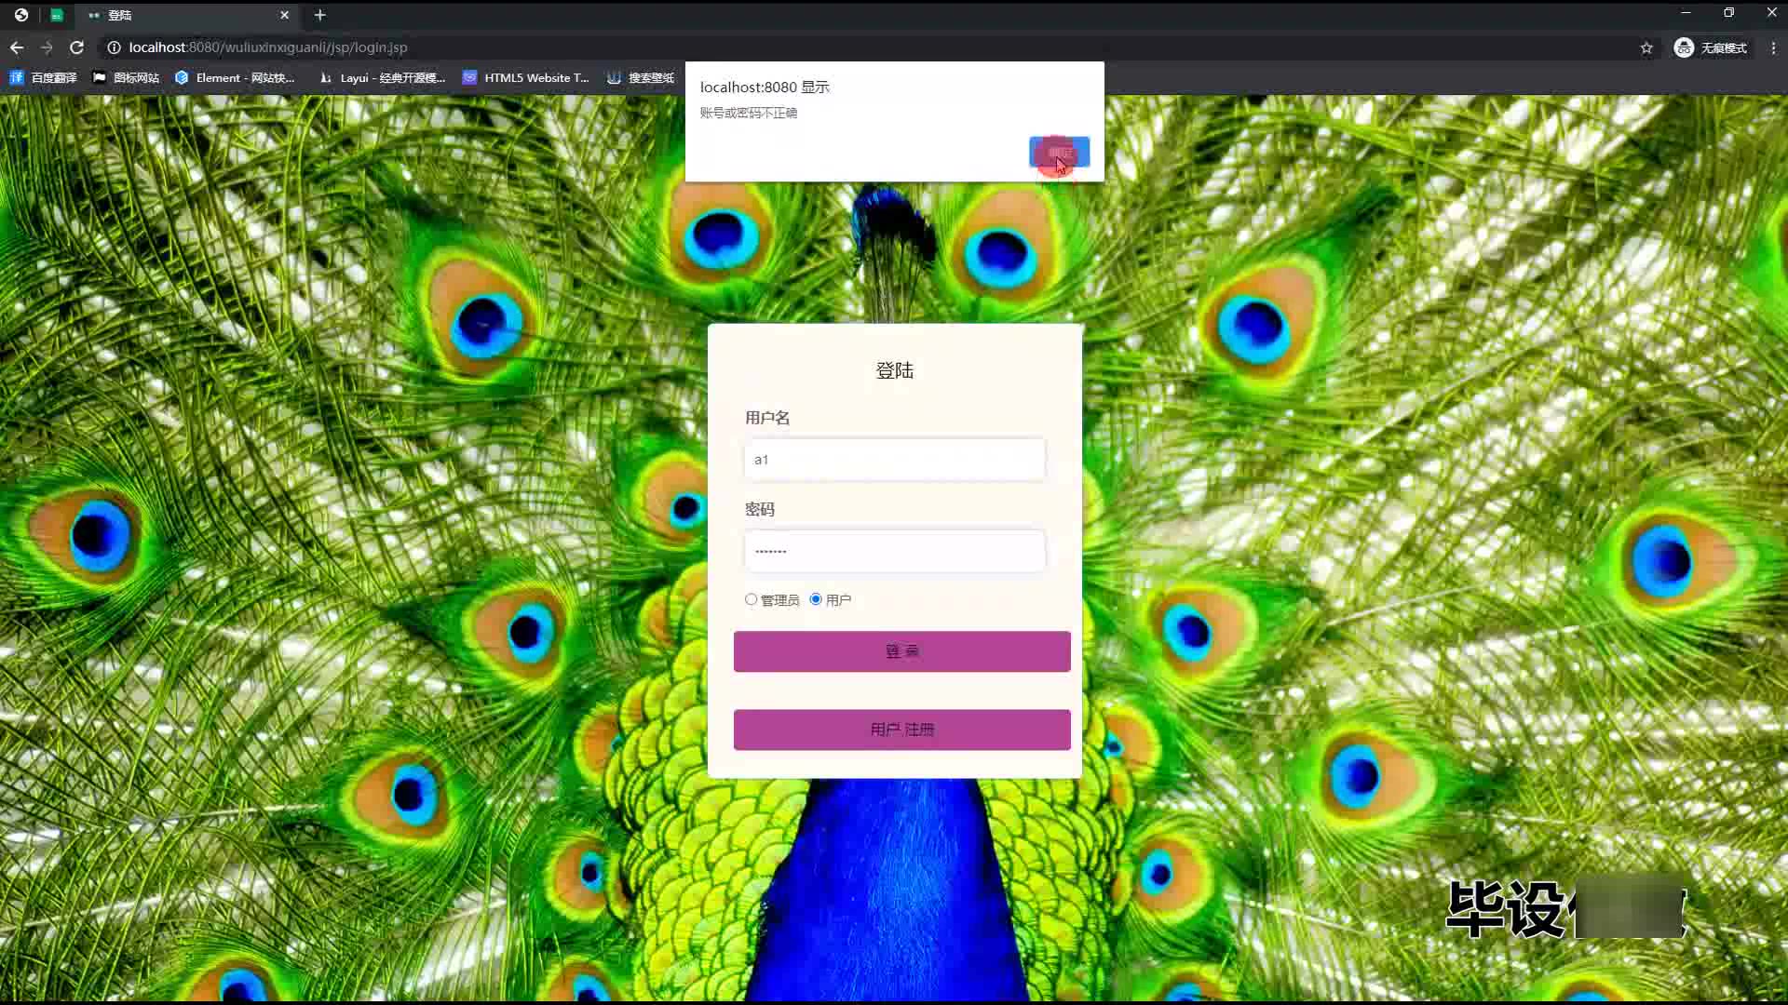1788x1005 pixels.
Task: Click the address bar URL localhost:8080
Action: 268,47
